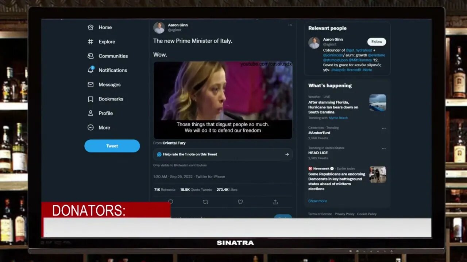Follow Aaron Ginn
The image size is (467, 262).
tap(377, 42)
